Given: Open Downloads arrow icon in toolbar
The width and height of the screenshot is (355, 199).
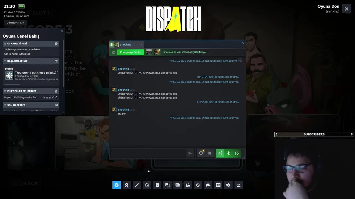Looking at the screenshot, I should coord(239,185).
